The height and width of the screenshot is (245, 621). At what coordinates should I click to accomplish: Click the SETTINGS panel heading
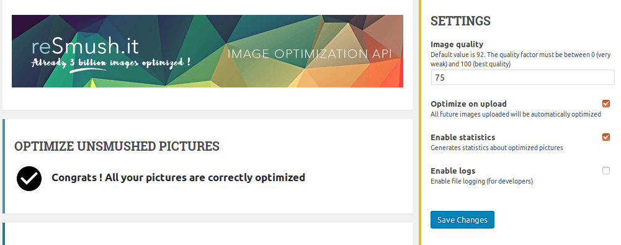pyautogui.click(x=460, y=21)
